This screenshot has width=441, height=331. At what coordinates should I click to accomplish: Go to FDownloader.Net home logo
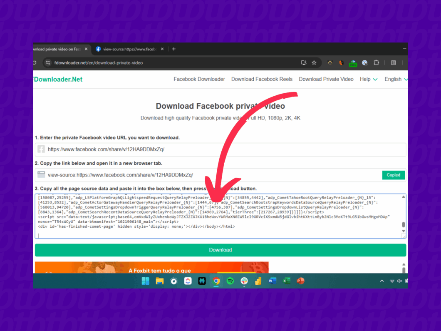click(58, 80)
